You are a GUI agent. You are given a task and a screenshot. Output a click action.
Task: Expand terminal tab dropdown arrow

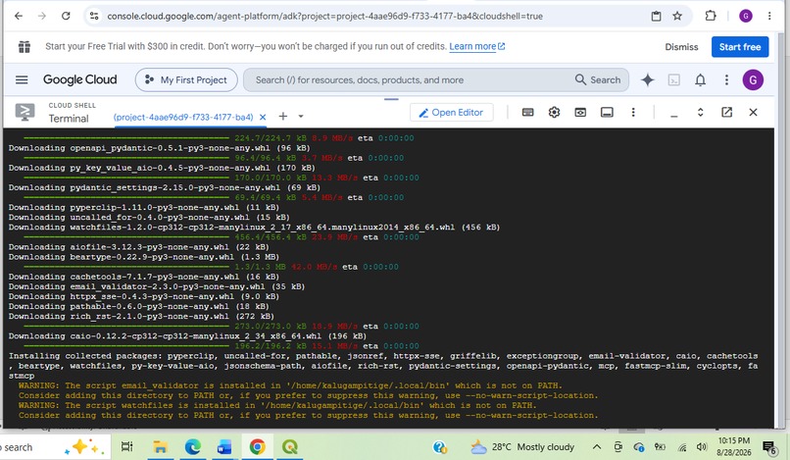[x=301, y=117]
